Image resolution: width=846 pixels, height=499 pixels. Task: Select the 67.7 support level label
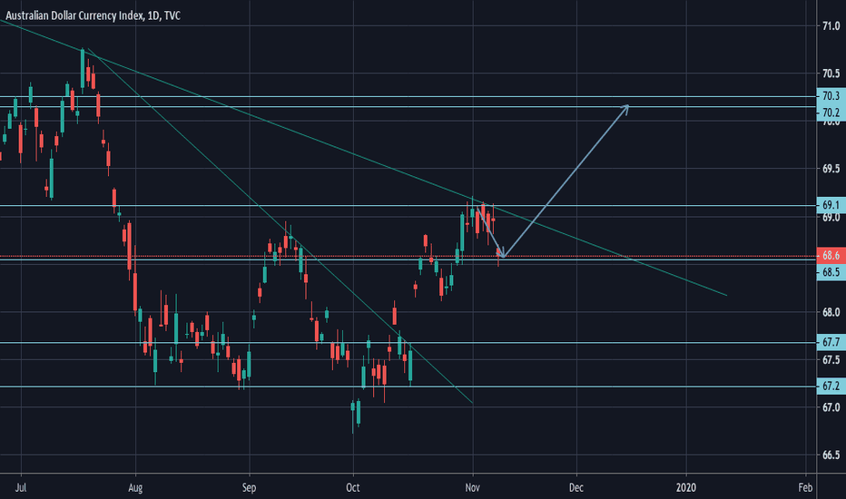point(831,342)
